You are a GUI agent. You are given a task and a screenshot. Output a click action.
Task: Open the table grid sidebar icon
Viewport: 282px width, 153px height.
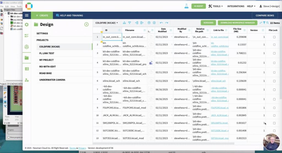pos(27,69)
